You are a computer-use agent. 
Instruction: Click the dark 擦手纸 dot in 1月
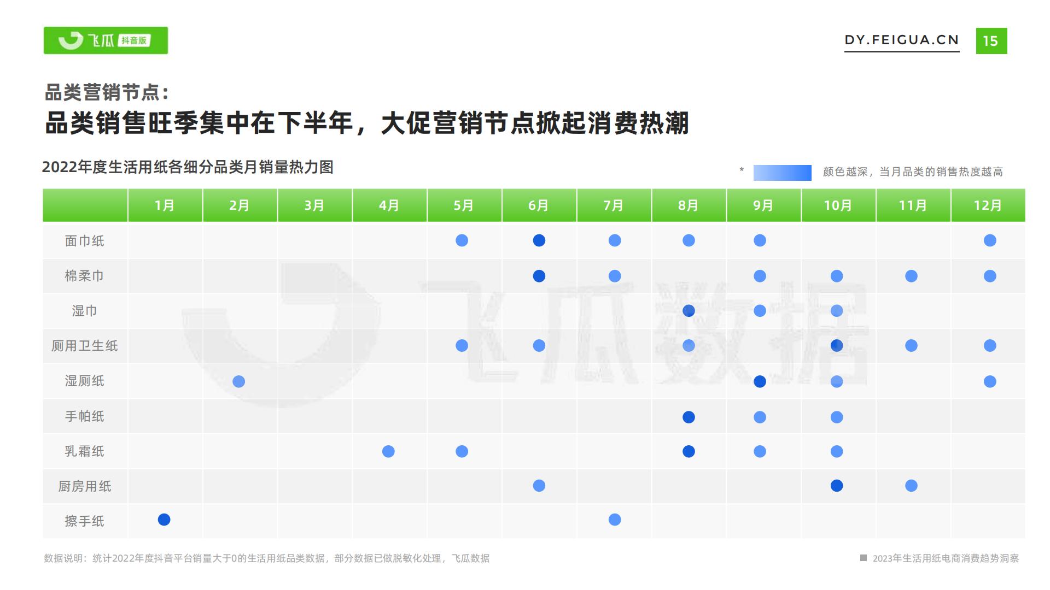[x=164, y=520]
